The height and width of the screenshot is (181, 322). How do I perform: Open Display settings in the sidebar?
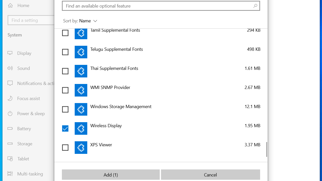click(24, 53)
